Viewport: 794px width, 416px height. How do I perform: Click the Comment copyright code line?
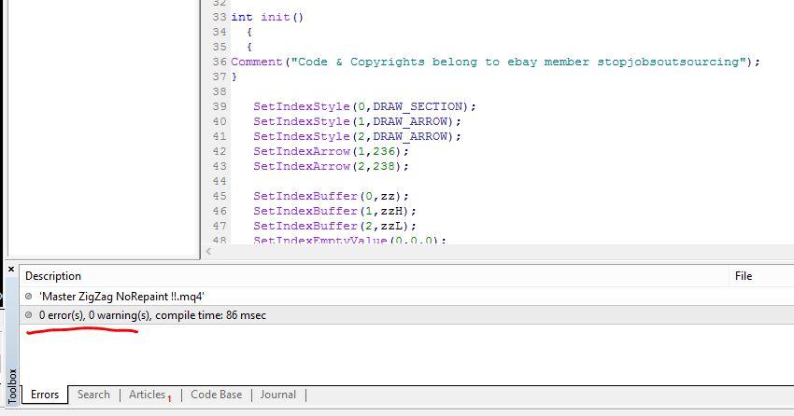click(495, 62)
